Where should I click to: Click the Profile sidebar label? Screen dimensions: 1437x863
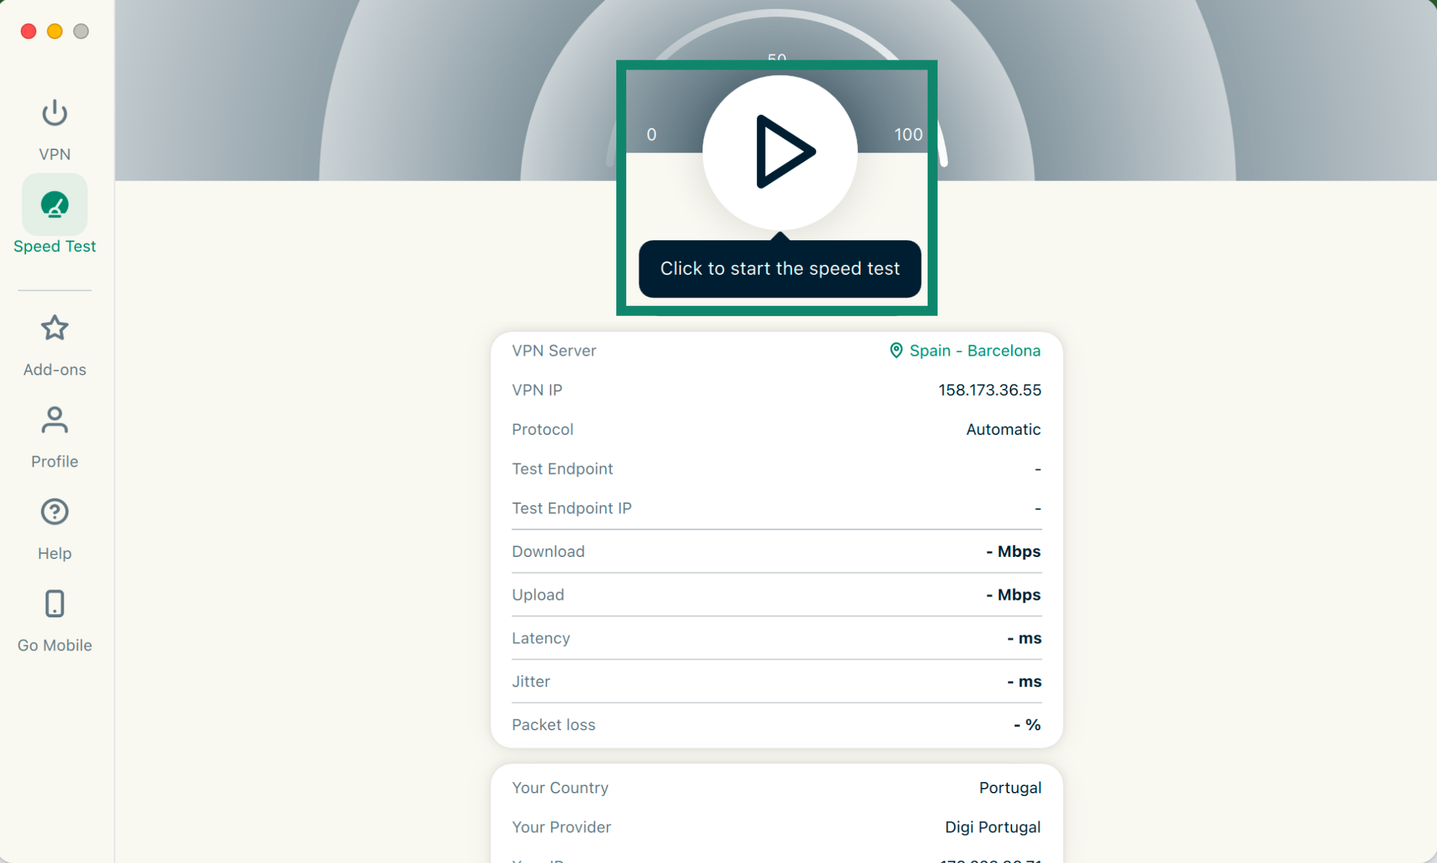coord(54,461)
